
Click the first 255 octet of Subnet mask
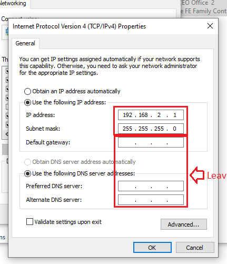click(127, 129)
